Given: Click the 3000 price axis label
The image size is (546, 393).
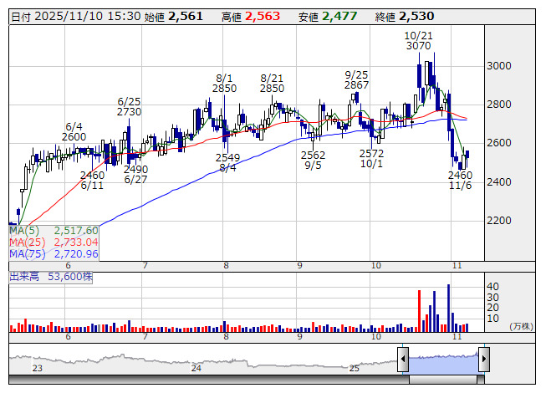Looking at the screenshot, I should click(498, 66).
